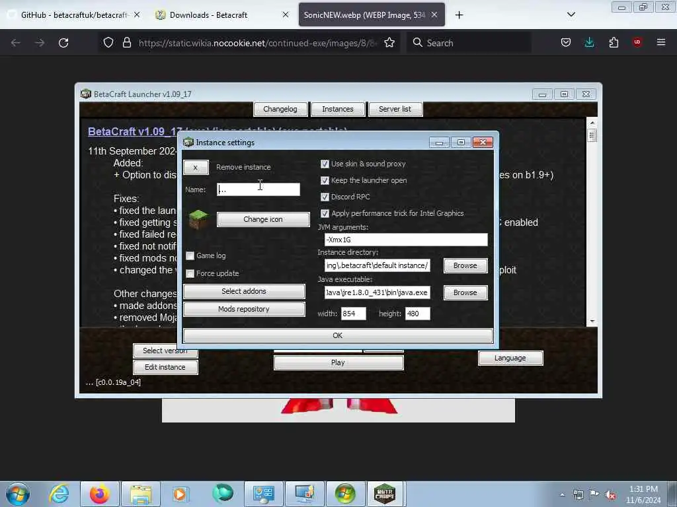Click the grass block instance icon
Viewport: 677px width, 507px height.
pyautogui.click(x=198, y=219)
